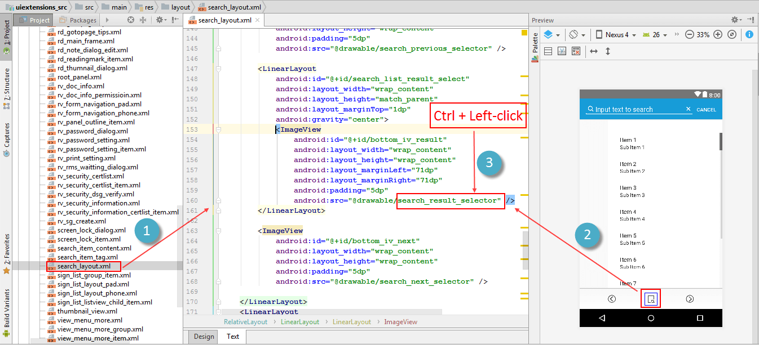This screenshot has width=759, height=345.
Task: Click the collapse-all icon in the Project panel
Action: (x=143, y=20)
